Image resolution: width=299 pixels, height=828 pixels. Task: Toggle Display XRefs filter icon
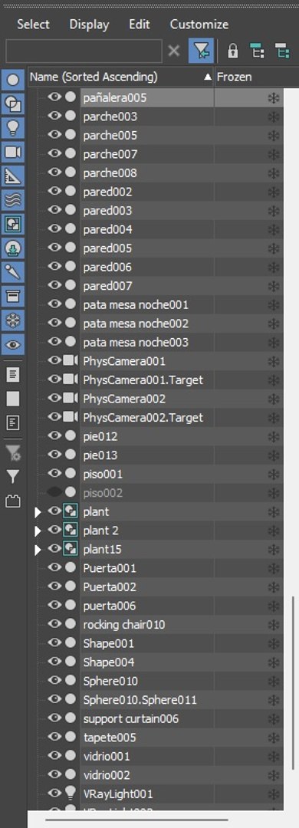coord(13,248)
